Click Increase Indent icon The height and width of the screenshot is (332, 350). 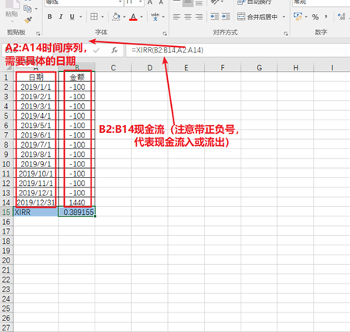point(226,17)
